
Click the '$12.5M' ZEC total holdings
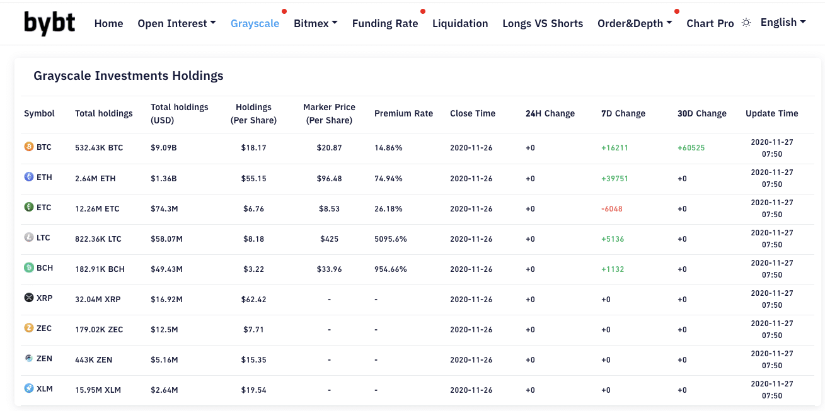tap(164, 329)
